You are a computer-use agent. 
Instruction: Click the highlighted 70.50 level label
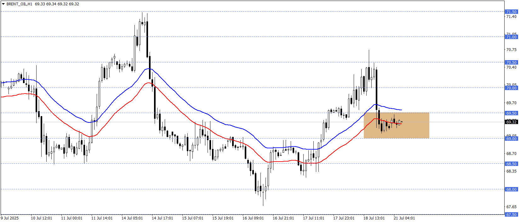(x=511, y=62)
